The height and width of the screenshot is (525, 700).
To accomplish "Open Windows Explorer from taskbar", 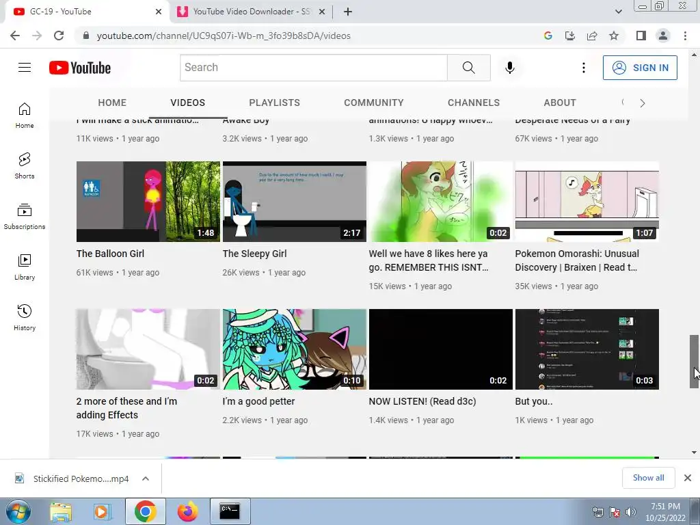I will click(x=61, y=511).
